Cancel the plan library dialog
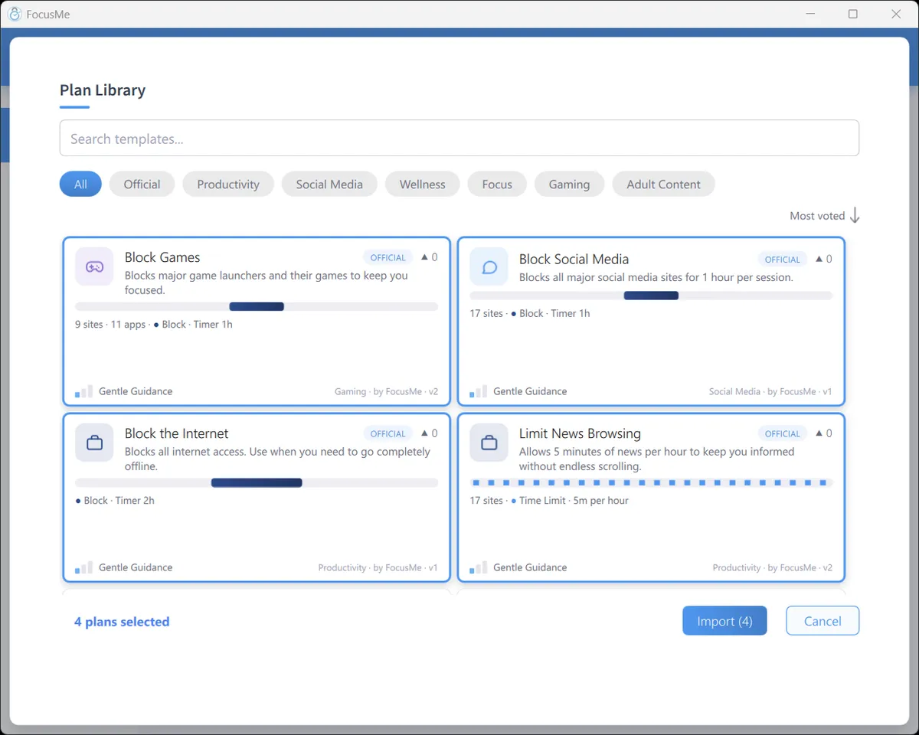 823,621
